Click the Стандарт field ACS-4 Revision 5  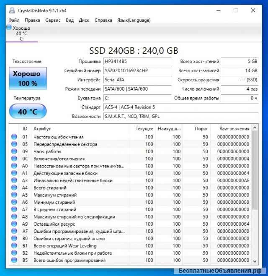181,107
